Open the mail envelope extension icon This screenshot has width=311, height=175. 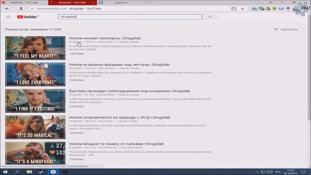pyautogui.click(x=281, y=9)
